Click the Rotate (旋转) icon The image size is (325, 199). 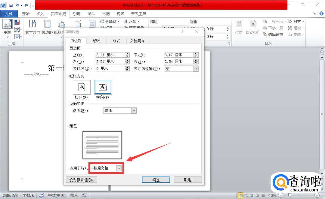290,35
